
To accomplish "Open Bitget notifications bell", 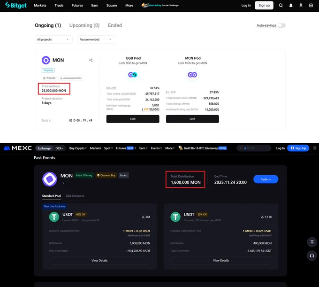I will (x=291, y=6).
